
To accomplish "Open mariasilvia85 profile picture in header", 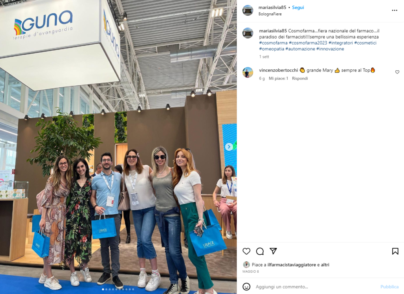I will [248, 10].
